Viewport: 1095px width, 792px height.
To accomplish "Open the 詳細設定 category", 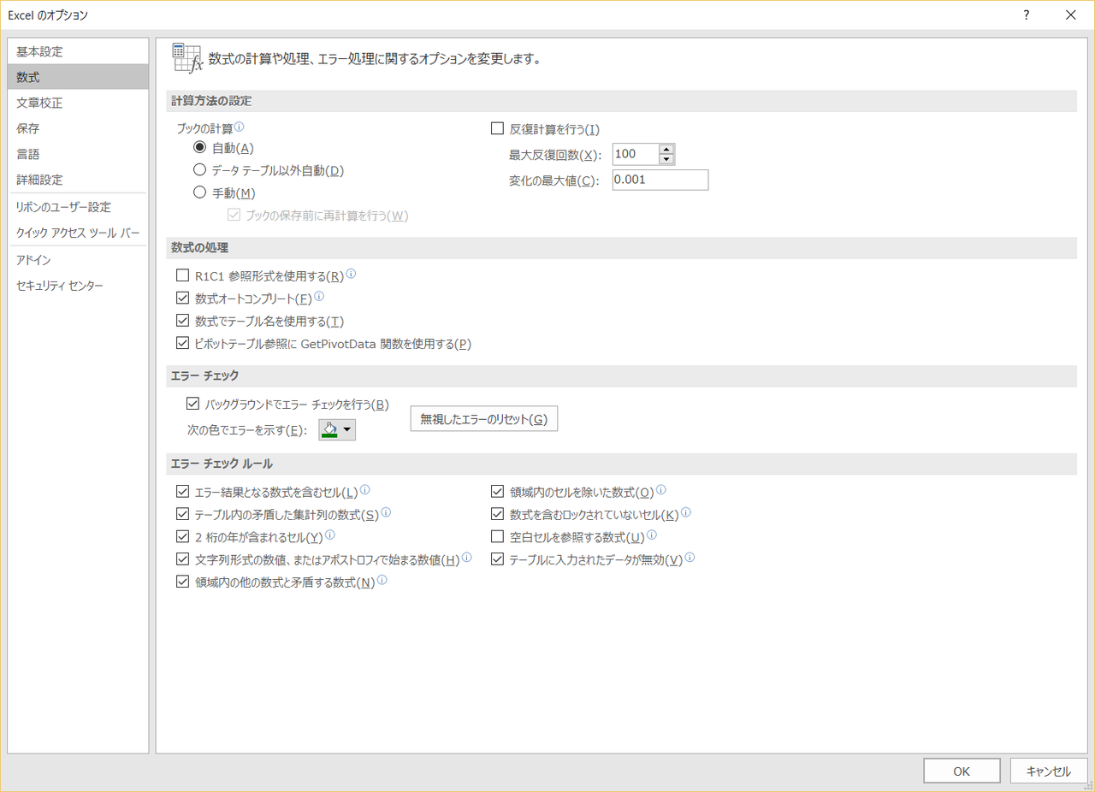I will click(x=78, y=180).
